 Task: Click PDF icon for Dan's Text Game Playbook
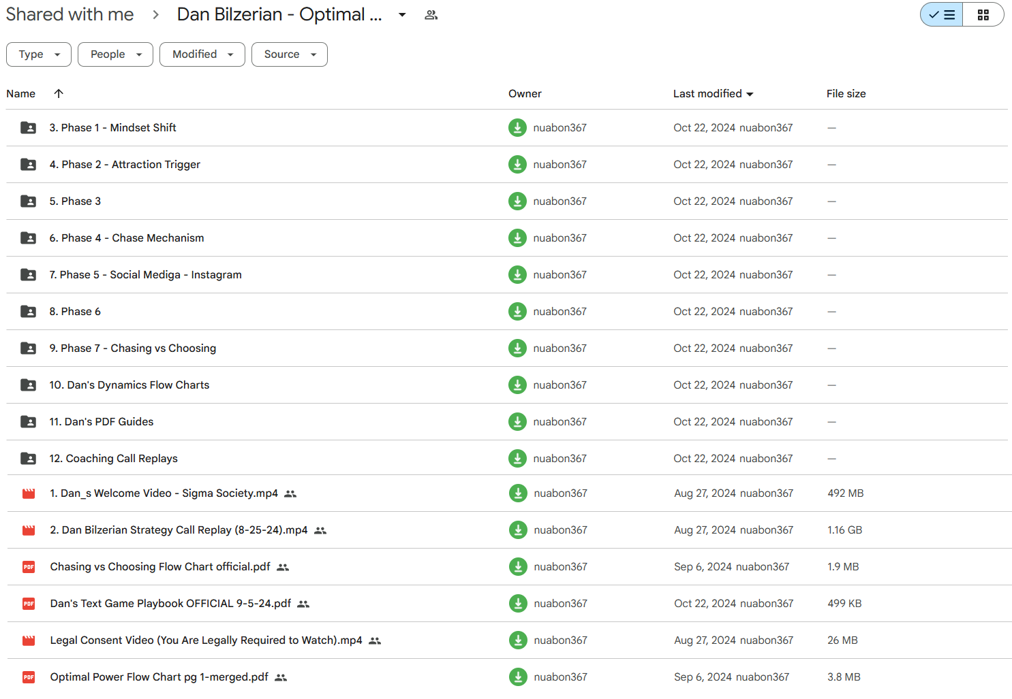pos(29,604)
